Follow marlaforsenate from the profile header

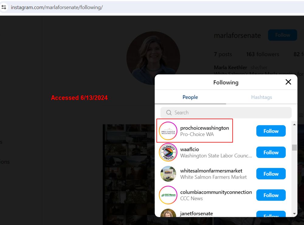point(282,35)
